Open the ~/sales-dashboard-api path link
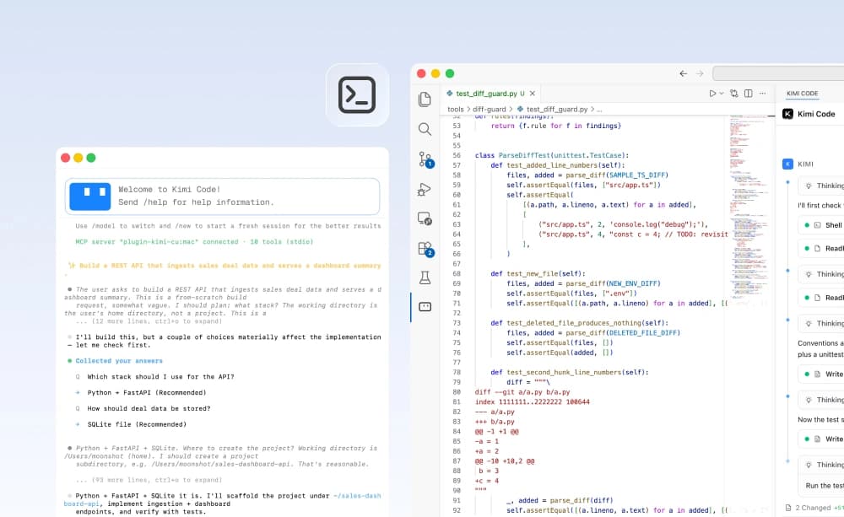 click(357, 496)
